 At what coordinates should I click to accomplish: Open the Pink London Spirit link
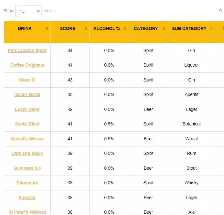27,50
